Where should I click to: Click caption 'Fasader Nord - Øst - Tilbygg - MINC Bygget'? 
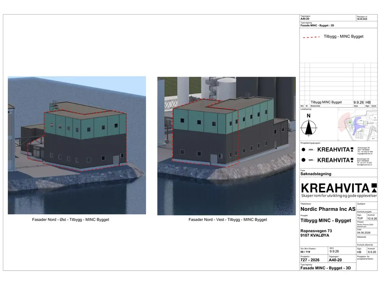coord(70,219)
